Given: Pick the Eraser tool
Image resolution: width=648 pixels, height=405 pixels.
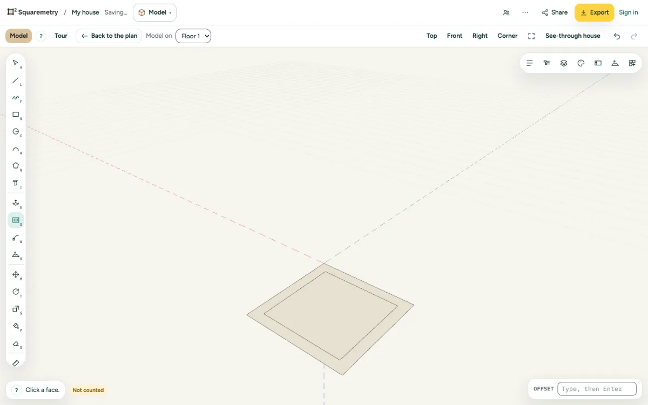Looking at the screenshot, I should [16, 344].
